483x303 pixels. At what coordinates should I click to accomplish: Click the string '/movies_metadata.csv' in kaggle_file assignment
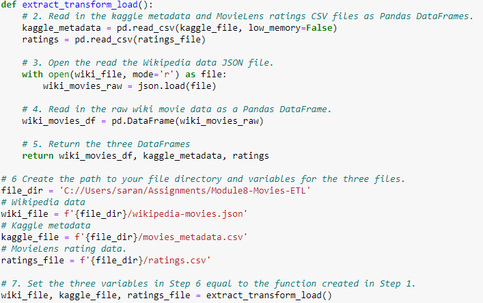[193, 237]
